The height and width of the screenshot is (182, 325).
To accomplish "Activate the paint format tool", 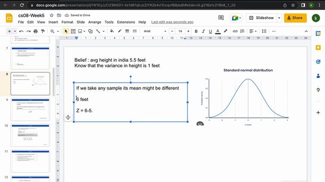I will (43, 31).
